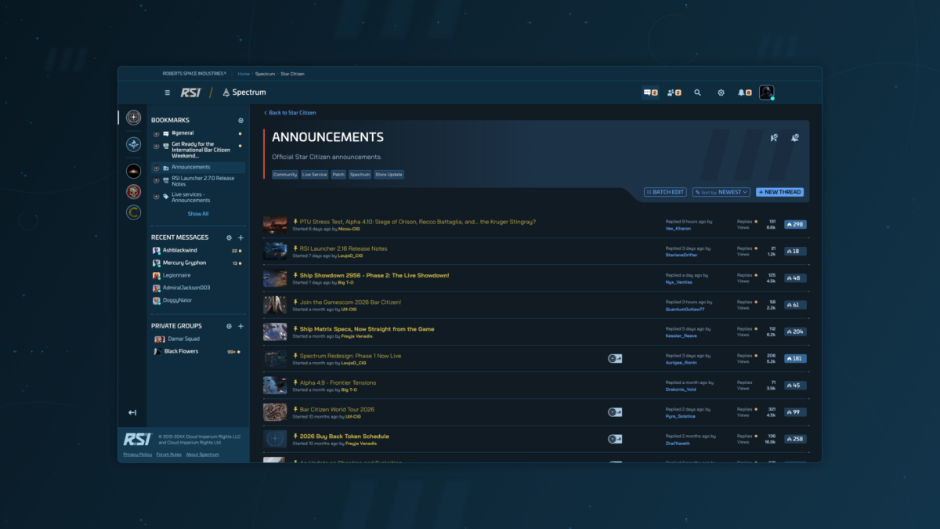
Task: Click the RSI logo in the header
Action: pos(190,92)
